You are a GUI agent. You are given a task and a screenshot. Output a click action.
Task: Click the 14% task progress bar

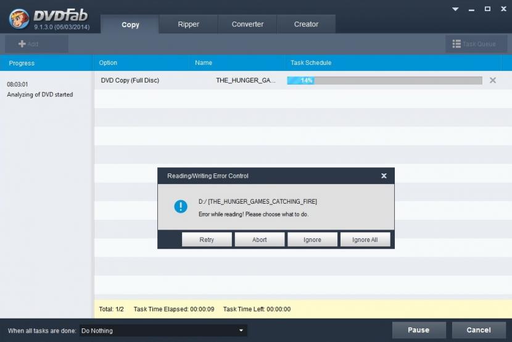384,80
